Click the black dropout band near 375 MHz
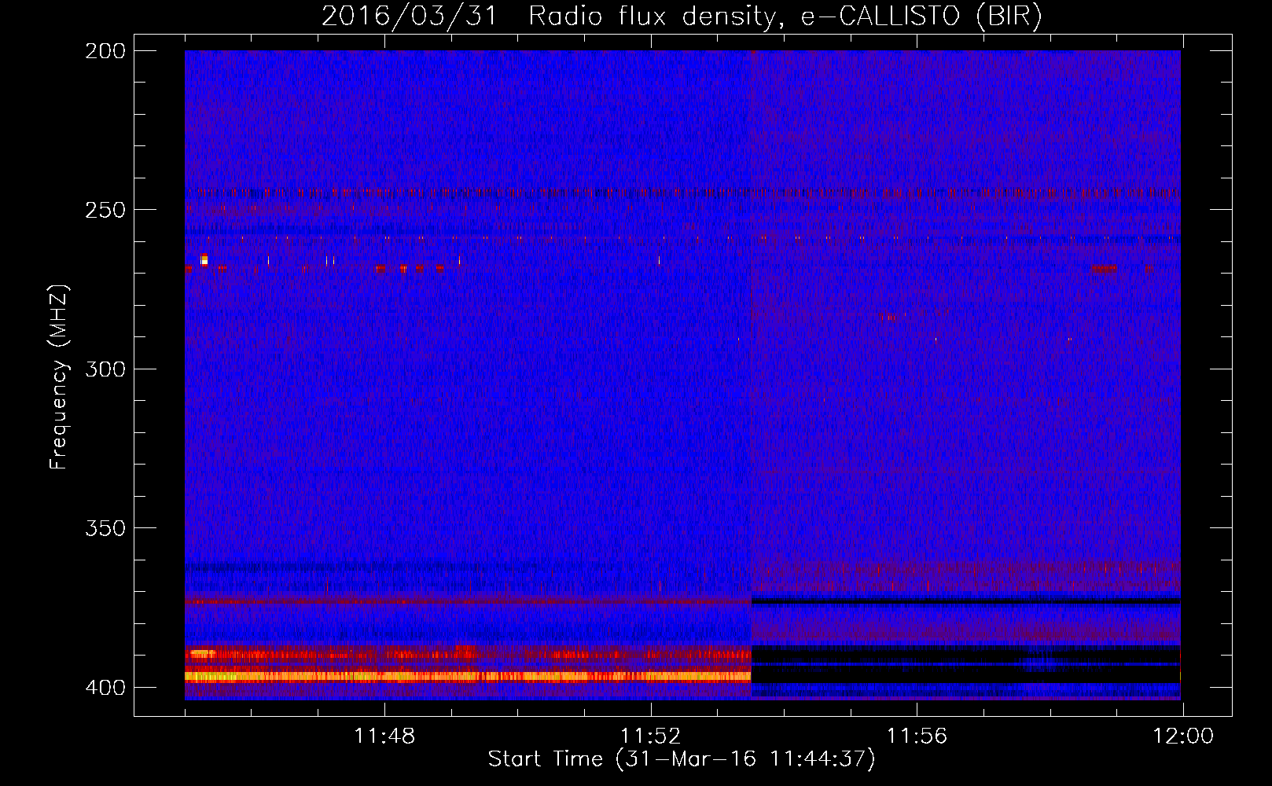The image size is (1272, 786). coord(965,601)
